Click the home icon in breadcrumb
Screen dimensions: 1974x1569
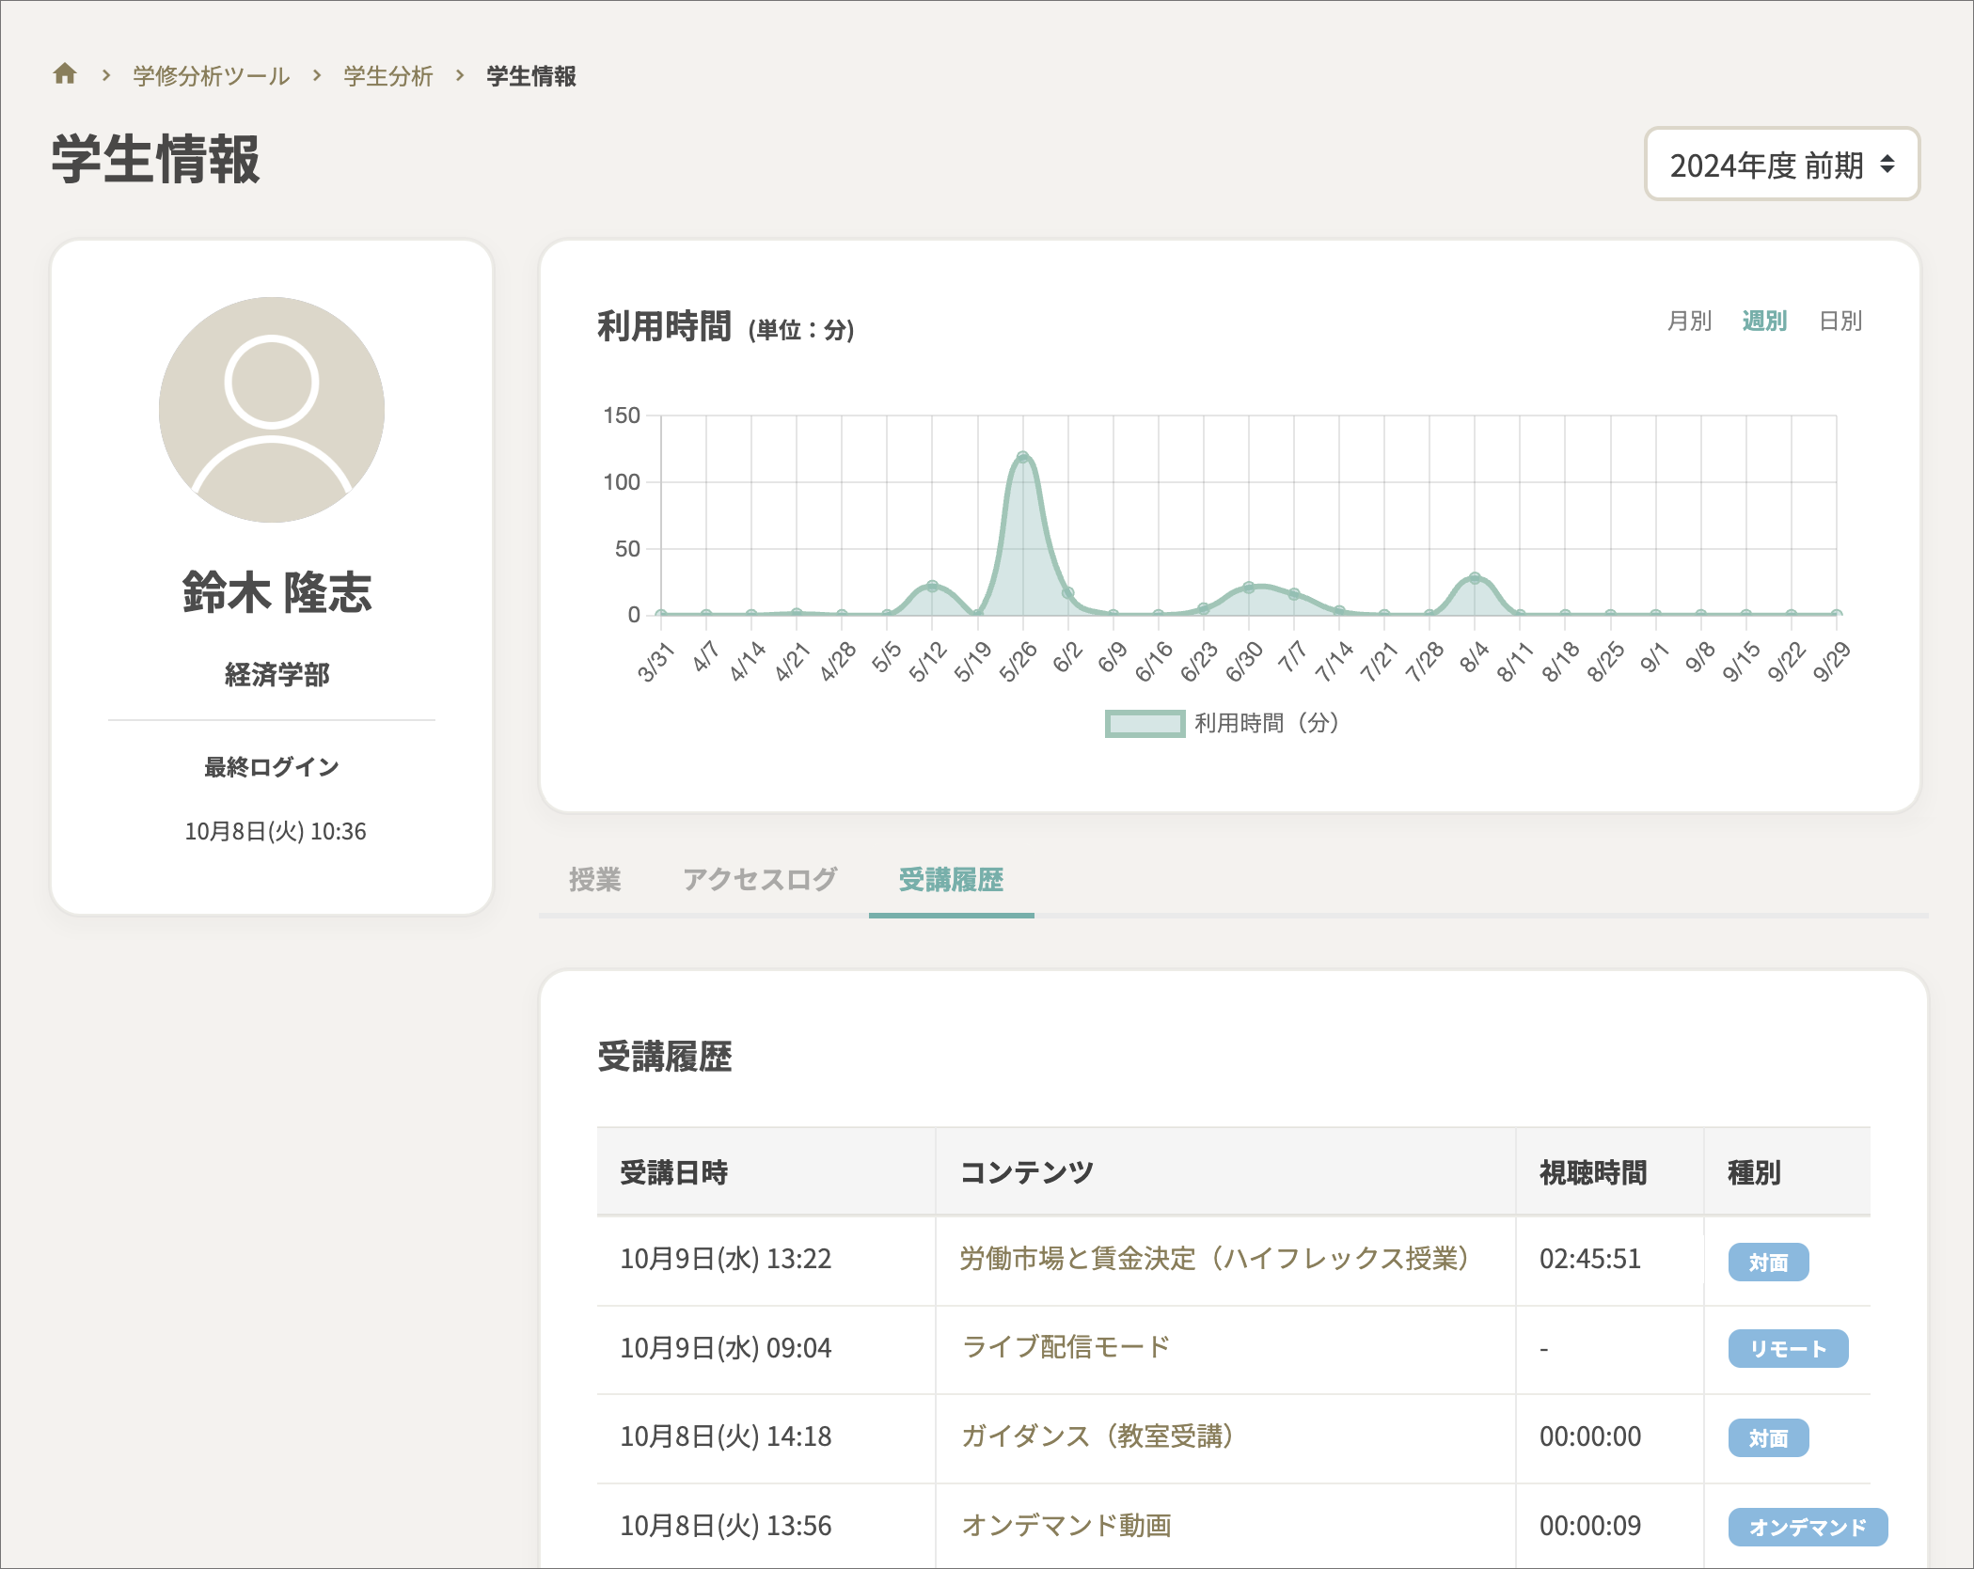(x=65, y=73)
